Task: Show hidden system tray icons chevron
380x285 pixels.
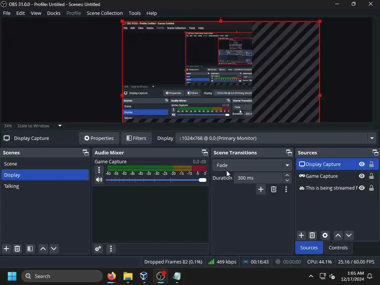Action: tap(311, 276)
